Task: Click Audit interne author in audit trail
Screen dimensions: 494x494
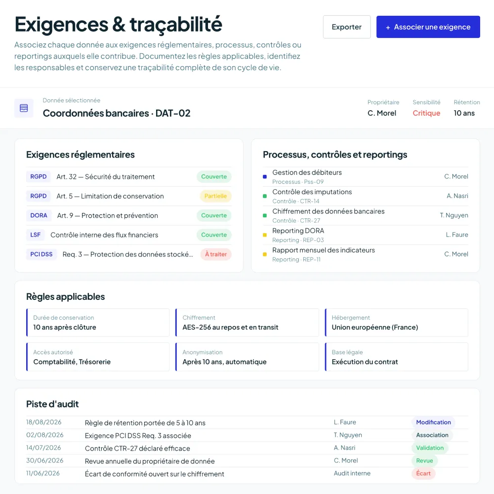Action: (x=352, y=473)
